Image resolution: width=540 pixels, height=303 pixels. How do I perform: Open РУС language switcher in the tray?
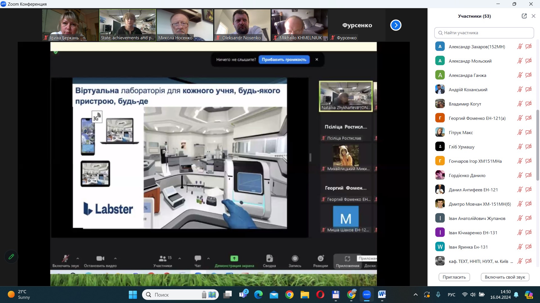coord(451,295)
